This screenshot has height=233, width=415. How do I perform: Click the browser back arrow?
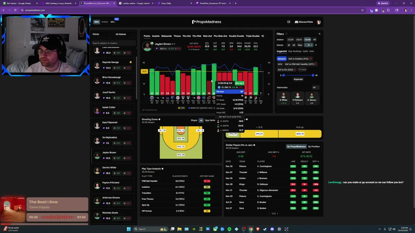tap(3, 10)
